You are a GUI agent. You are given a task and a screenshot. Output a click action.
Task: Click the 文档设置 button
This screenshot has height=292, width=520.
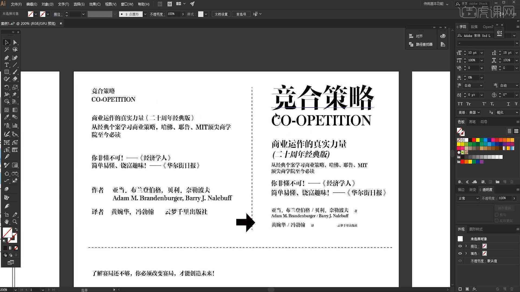coord(222,14)
